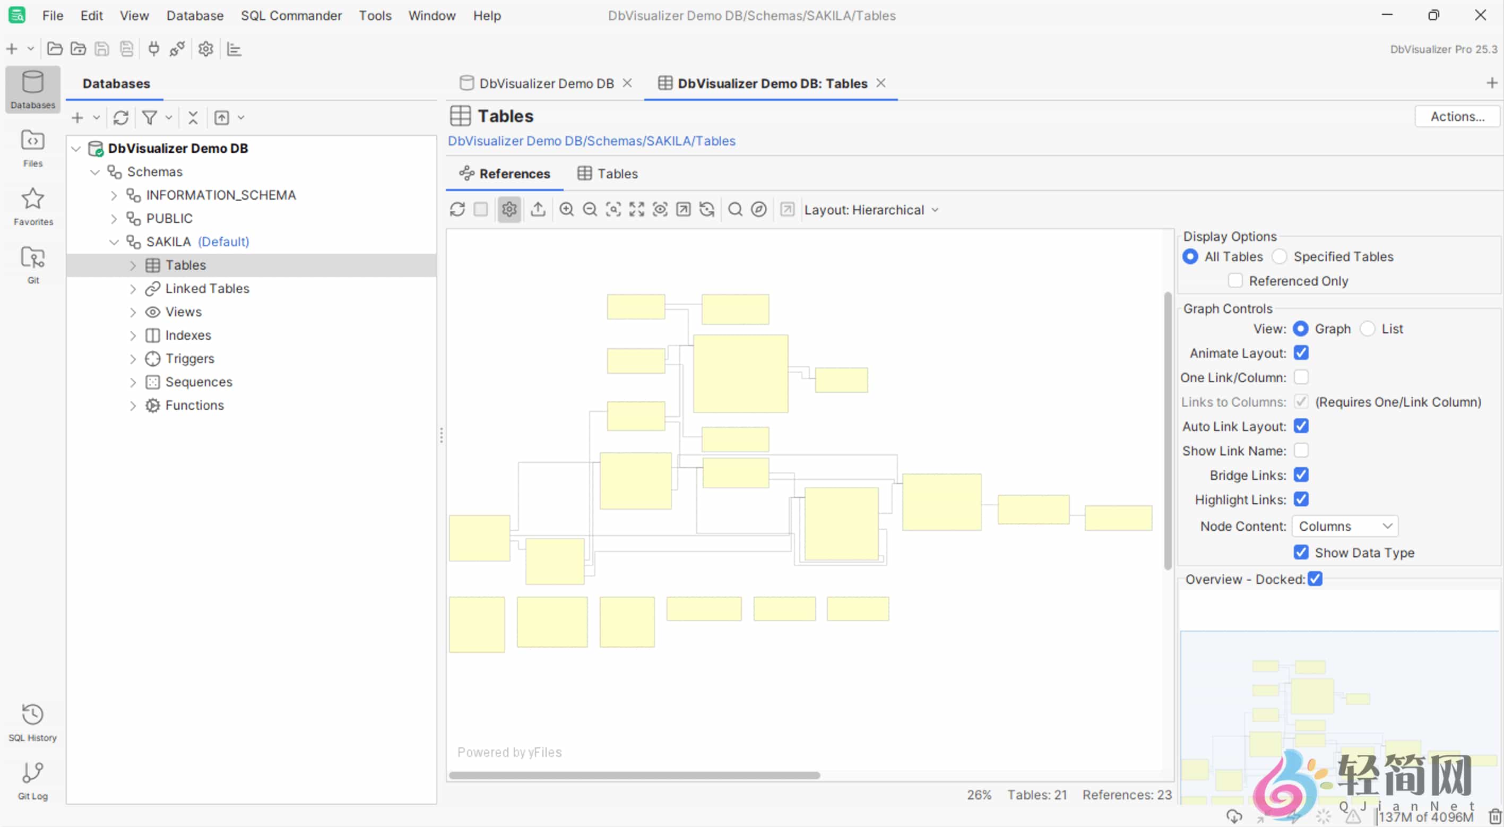This screenshot has height=827, width=1504.
Task: Fit the graph to the window
Action: click(636, 209)
